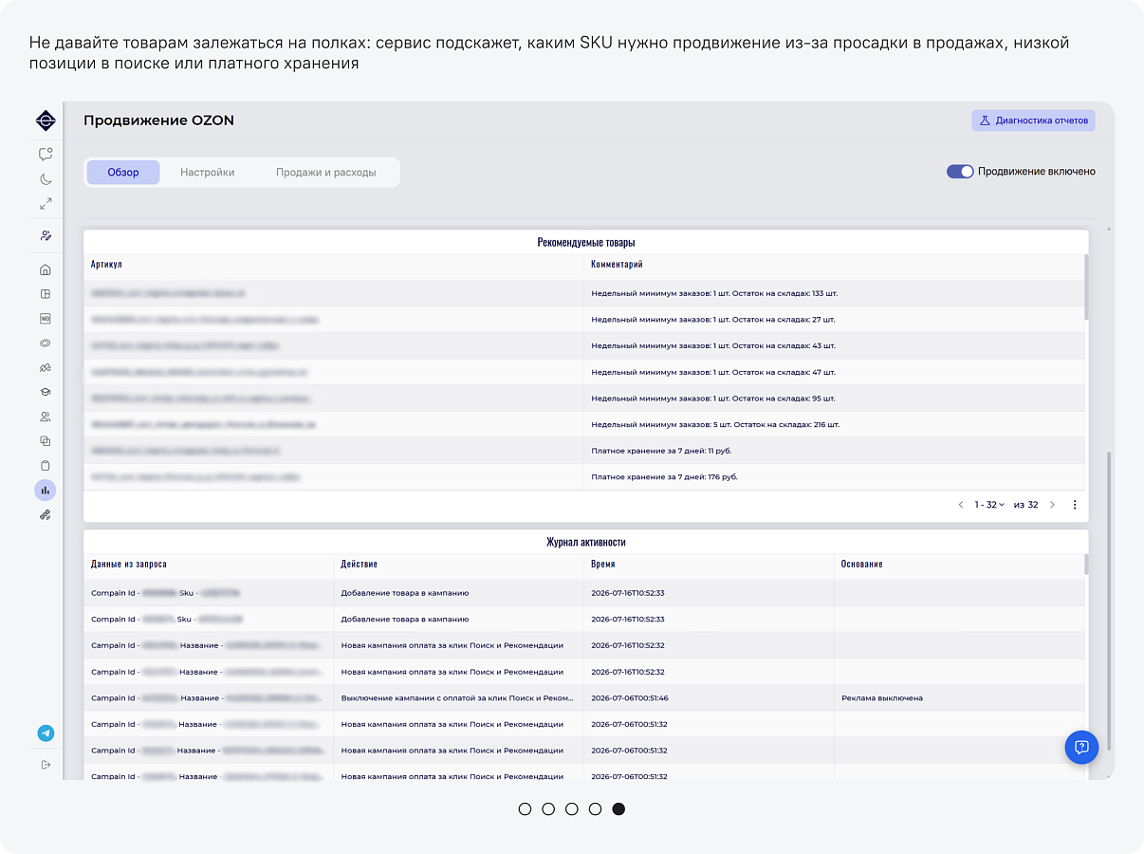Switch to the 'Обзор' tab
Screen dimensions: 1144x854
(x=123, y=173)
